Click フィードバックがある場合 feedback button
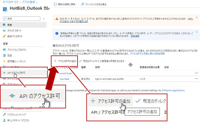This screenshot has width=201, height=126. [94, 4]
